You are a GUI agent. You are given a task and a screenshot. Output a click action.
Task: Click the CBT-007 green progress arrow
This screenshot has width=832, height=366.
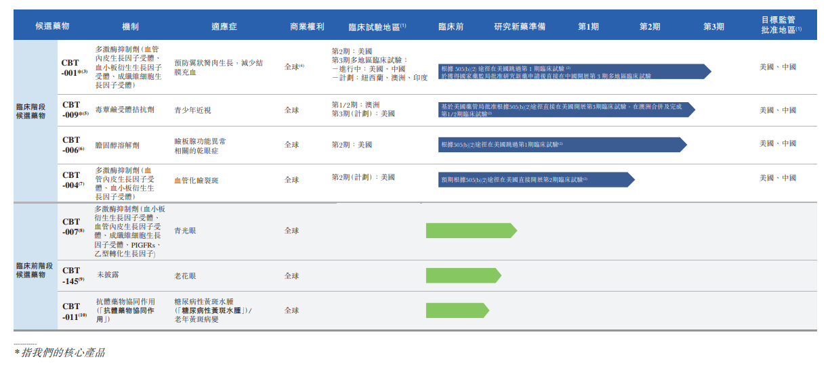point(472,231)
